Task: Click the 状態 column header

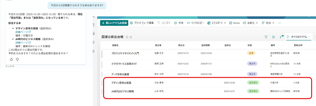Action: pos(249,45)
